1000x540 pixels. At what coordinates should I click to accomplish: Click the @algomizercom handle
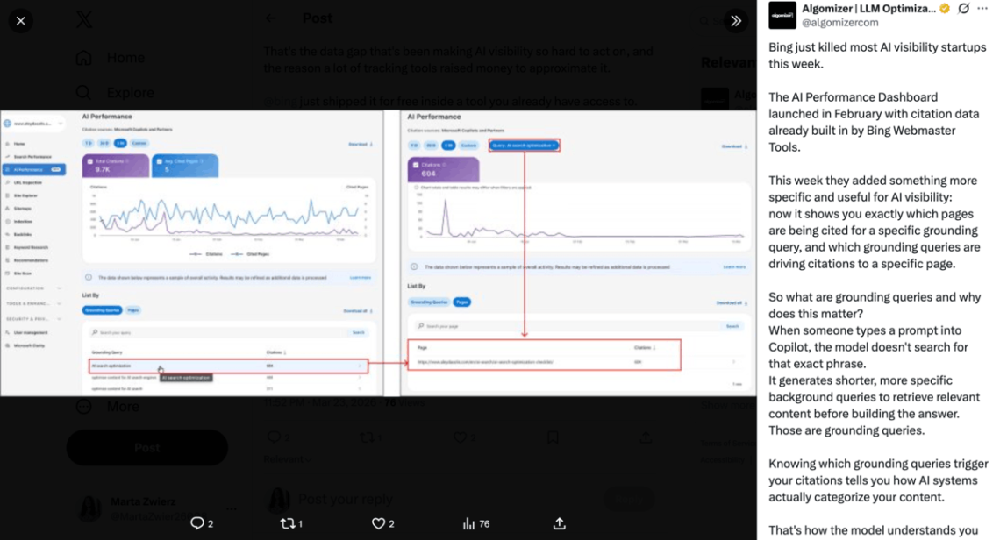(x=840, y=22)
